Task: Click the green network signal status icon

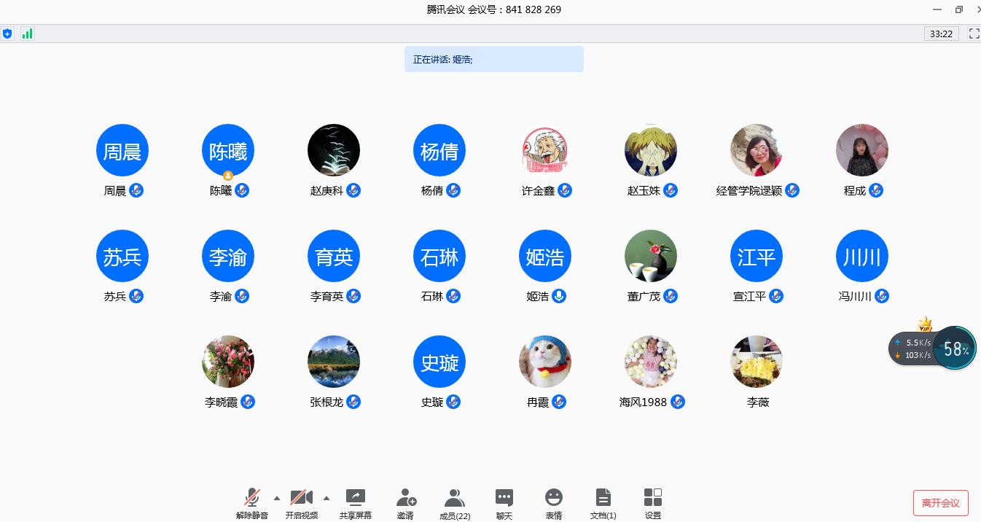Action: click(27, 34)
